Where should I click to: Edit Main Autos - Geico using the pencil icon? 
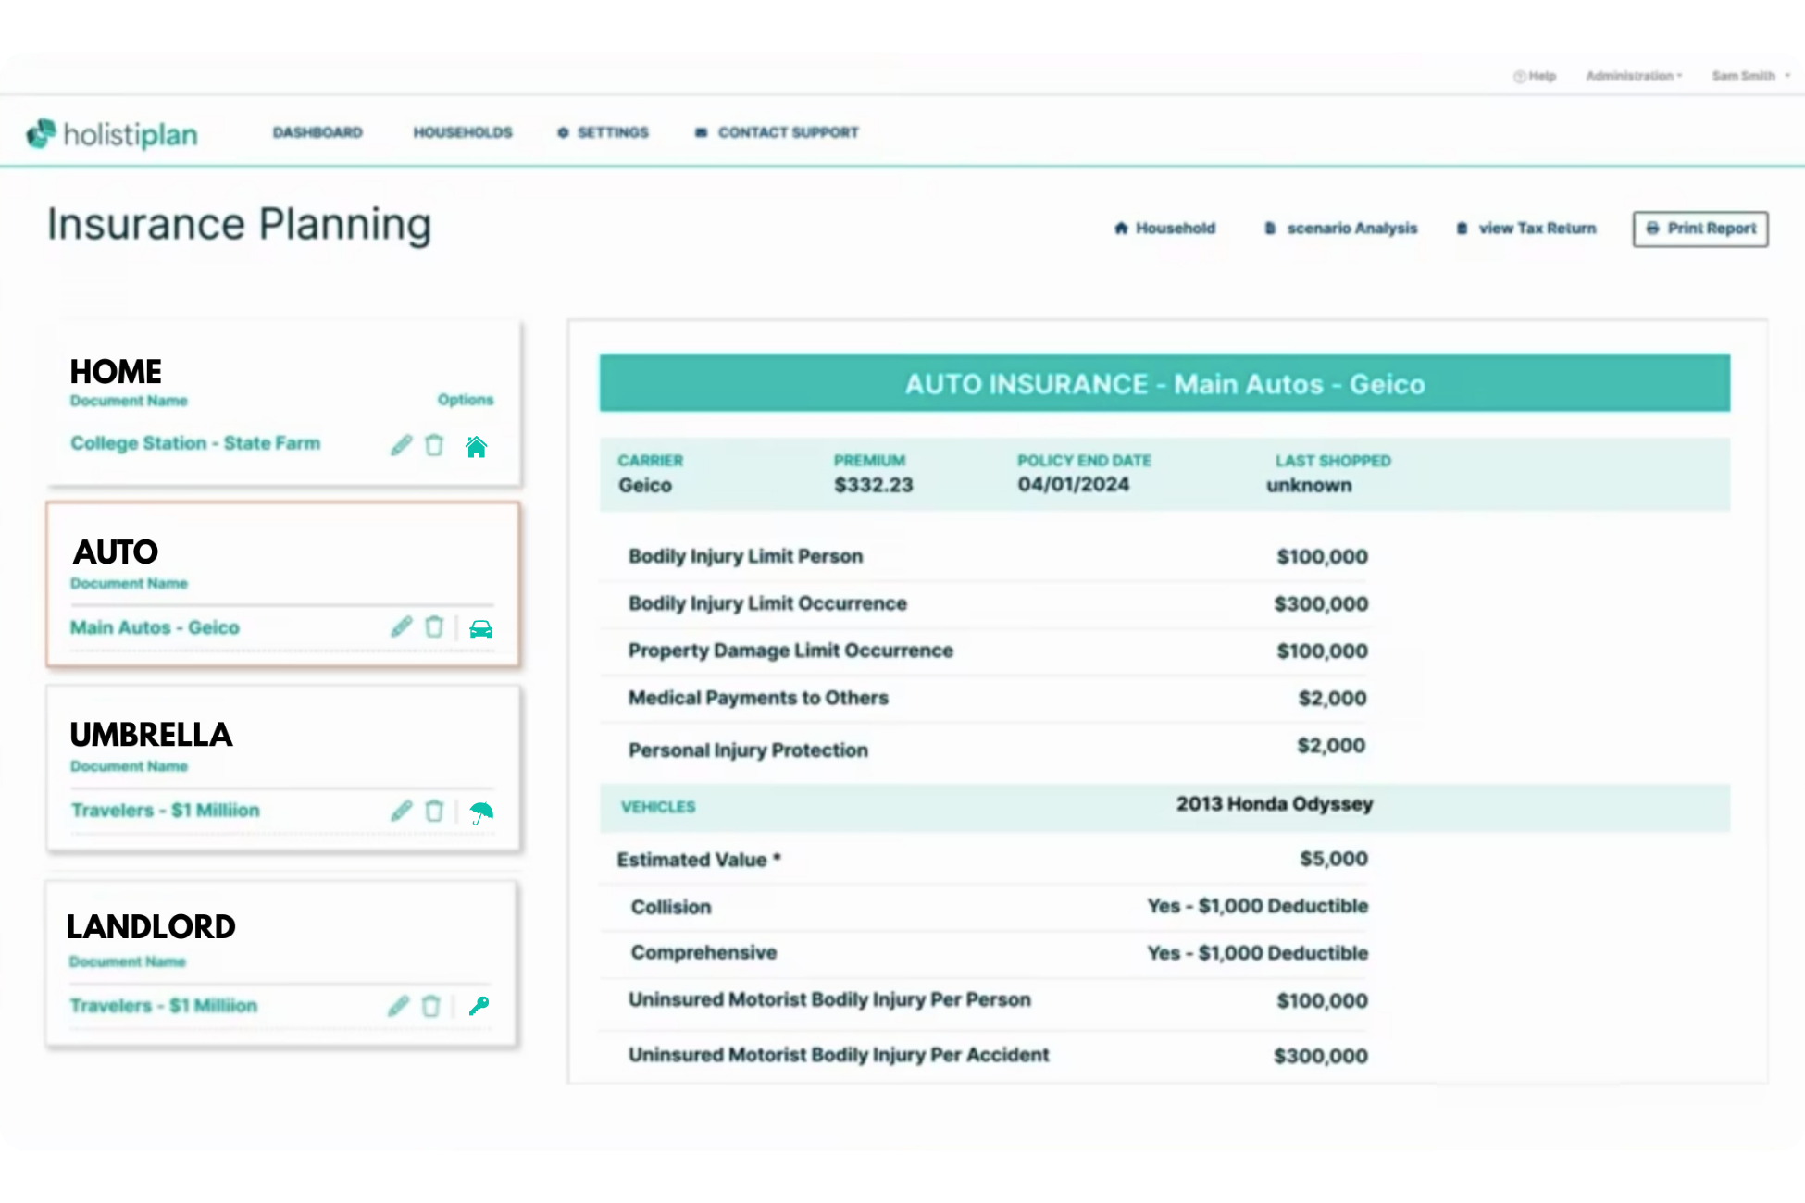click(402, 627)
